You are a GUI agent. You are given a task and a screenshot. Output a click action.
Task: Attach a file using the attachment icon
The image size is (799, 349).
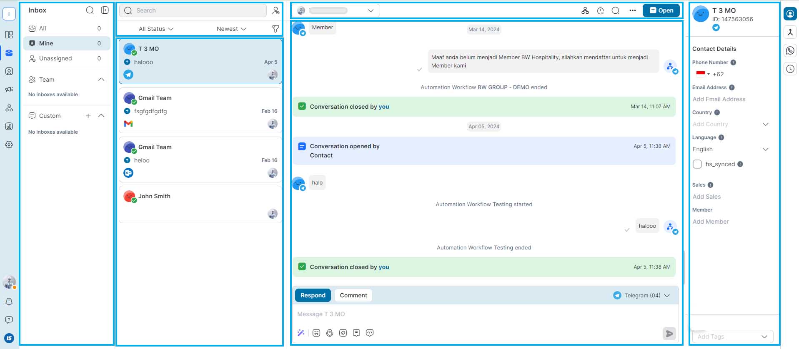[x=343, y=333]
